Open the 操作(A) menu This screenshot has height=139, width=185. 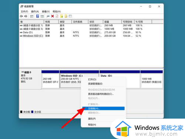click(x=35, y=11)
